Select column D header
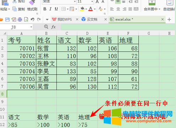Viewport: 176px width, 128px height. [x=87, y=34]
